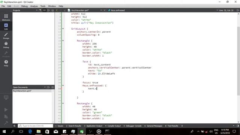Open the Help menu

click(61, 6)
